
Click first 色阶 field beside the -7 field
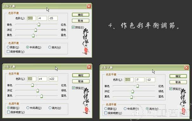[x=129, y=80]
